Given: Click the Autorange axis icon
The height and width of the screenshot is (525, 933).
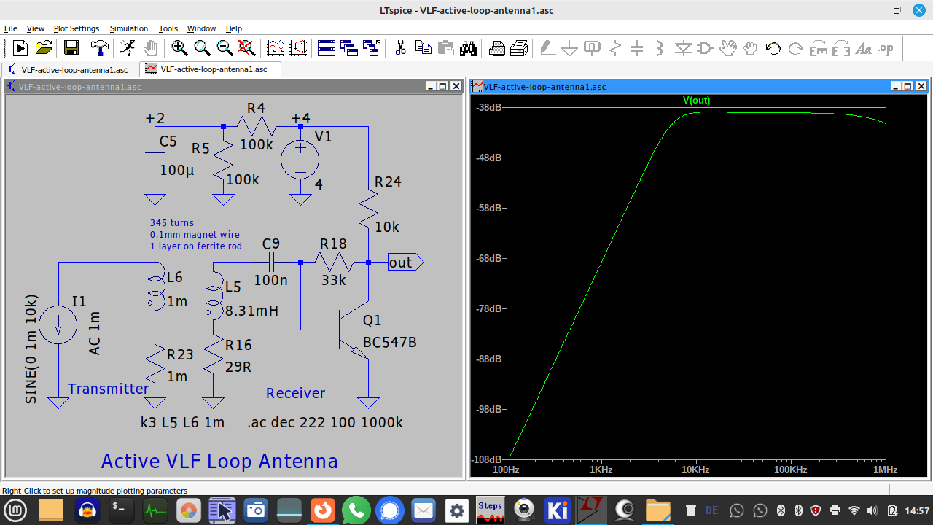Looking at the screenshot, I should (298, 48).
